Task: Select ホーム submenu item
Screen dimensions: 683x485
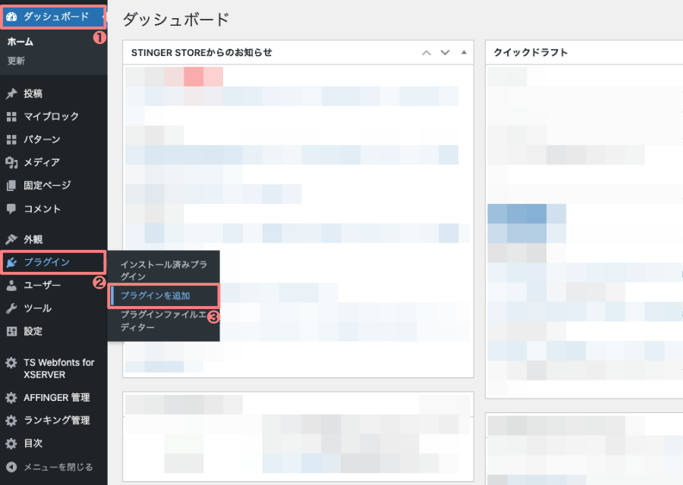Action: point(20,42)
